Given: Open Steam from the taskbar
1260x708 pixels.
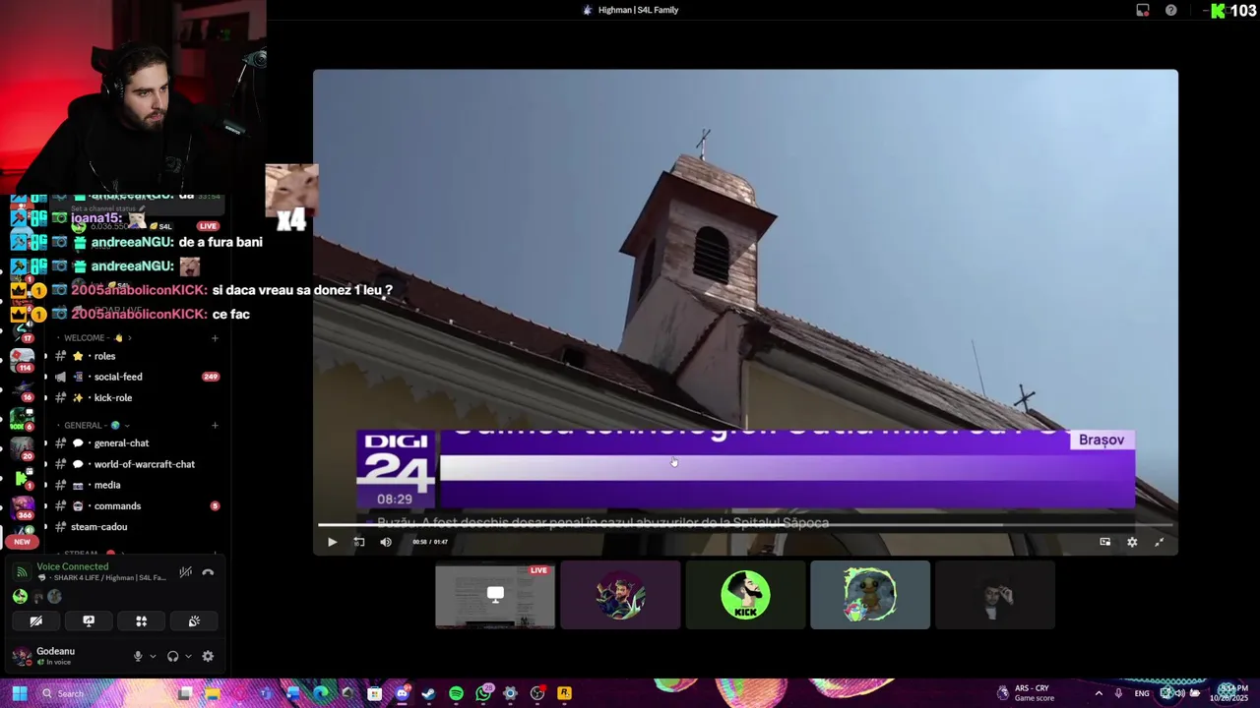Looking at the screenshot, I should point(428,693).
